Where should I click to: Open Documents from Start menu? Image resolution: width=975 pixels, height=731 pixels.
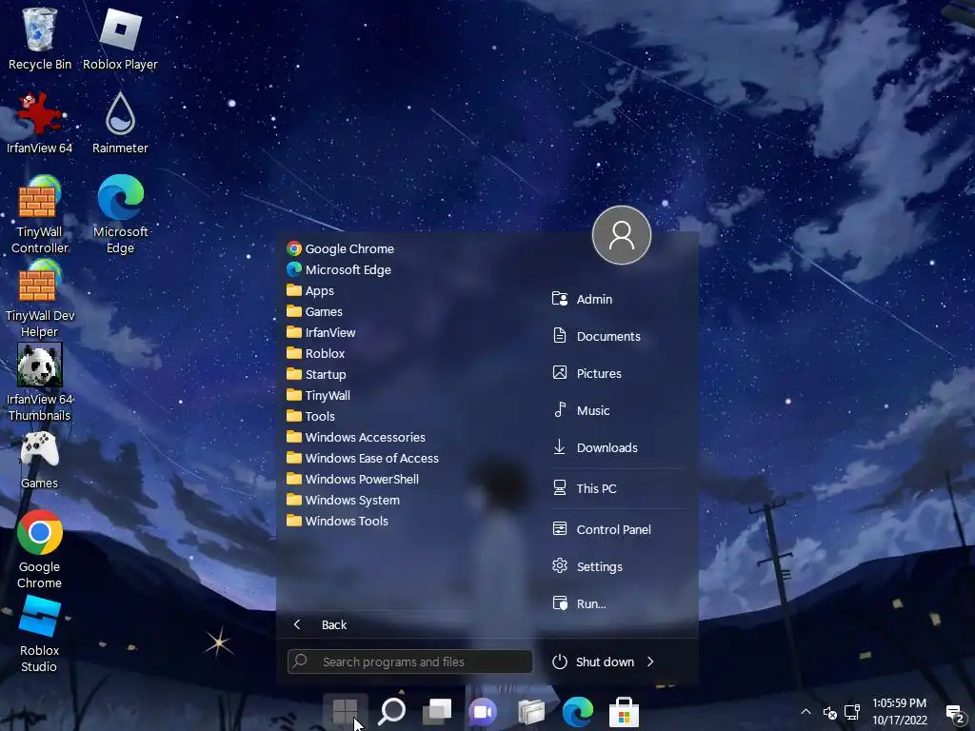(x=596, y=336)
